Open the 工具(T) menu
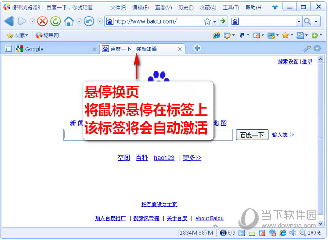The width and height of the screenshot is (328, 240). [x=231, y=8]
